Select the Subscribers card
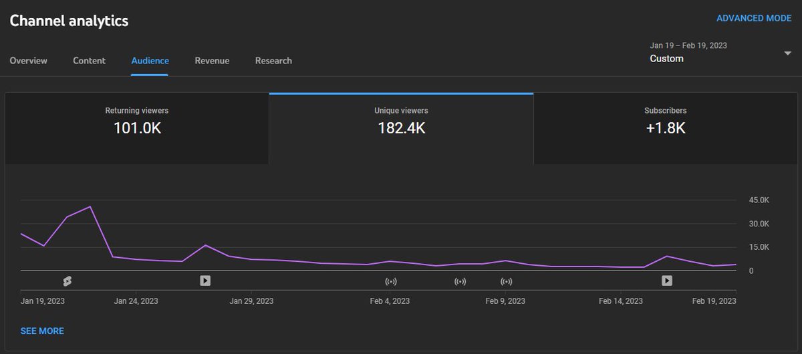 (665, 128)
